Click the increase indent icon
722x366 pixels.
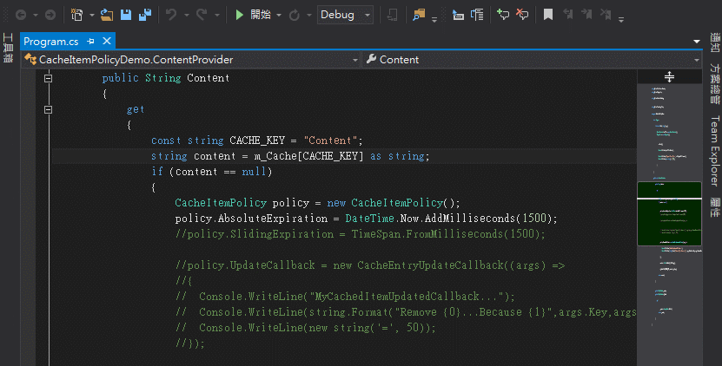[x=477, y=15]
